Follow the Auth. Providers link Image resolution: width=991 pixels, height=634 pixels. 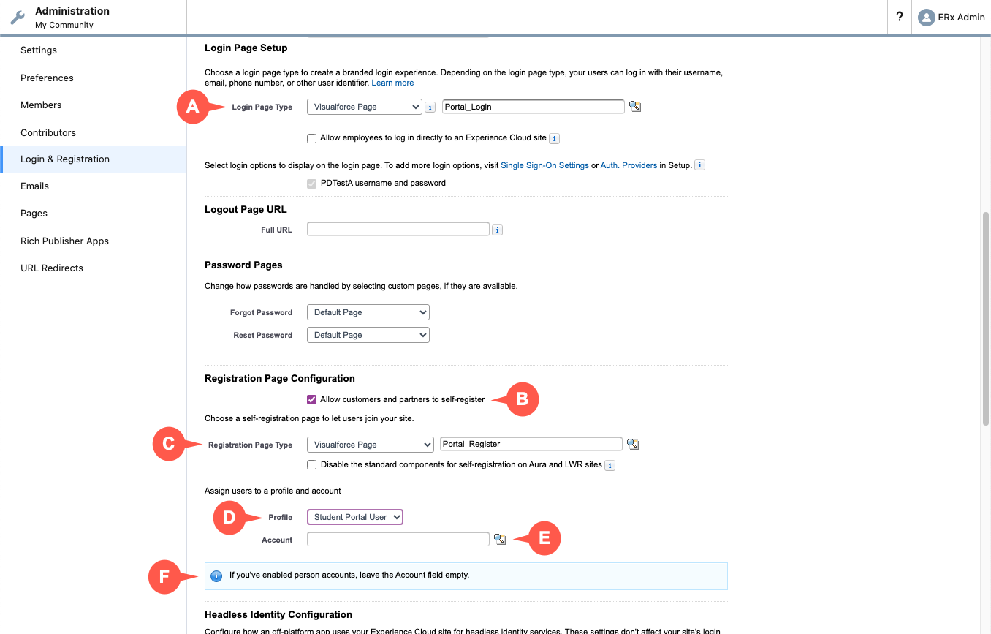[x=629, y=166]
